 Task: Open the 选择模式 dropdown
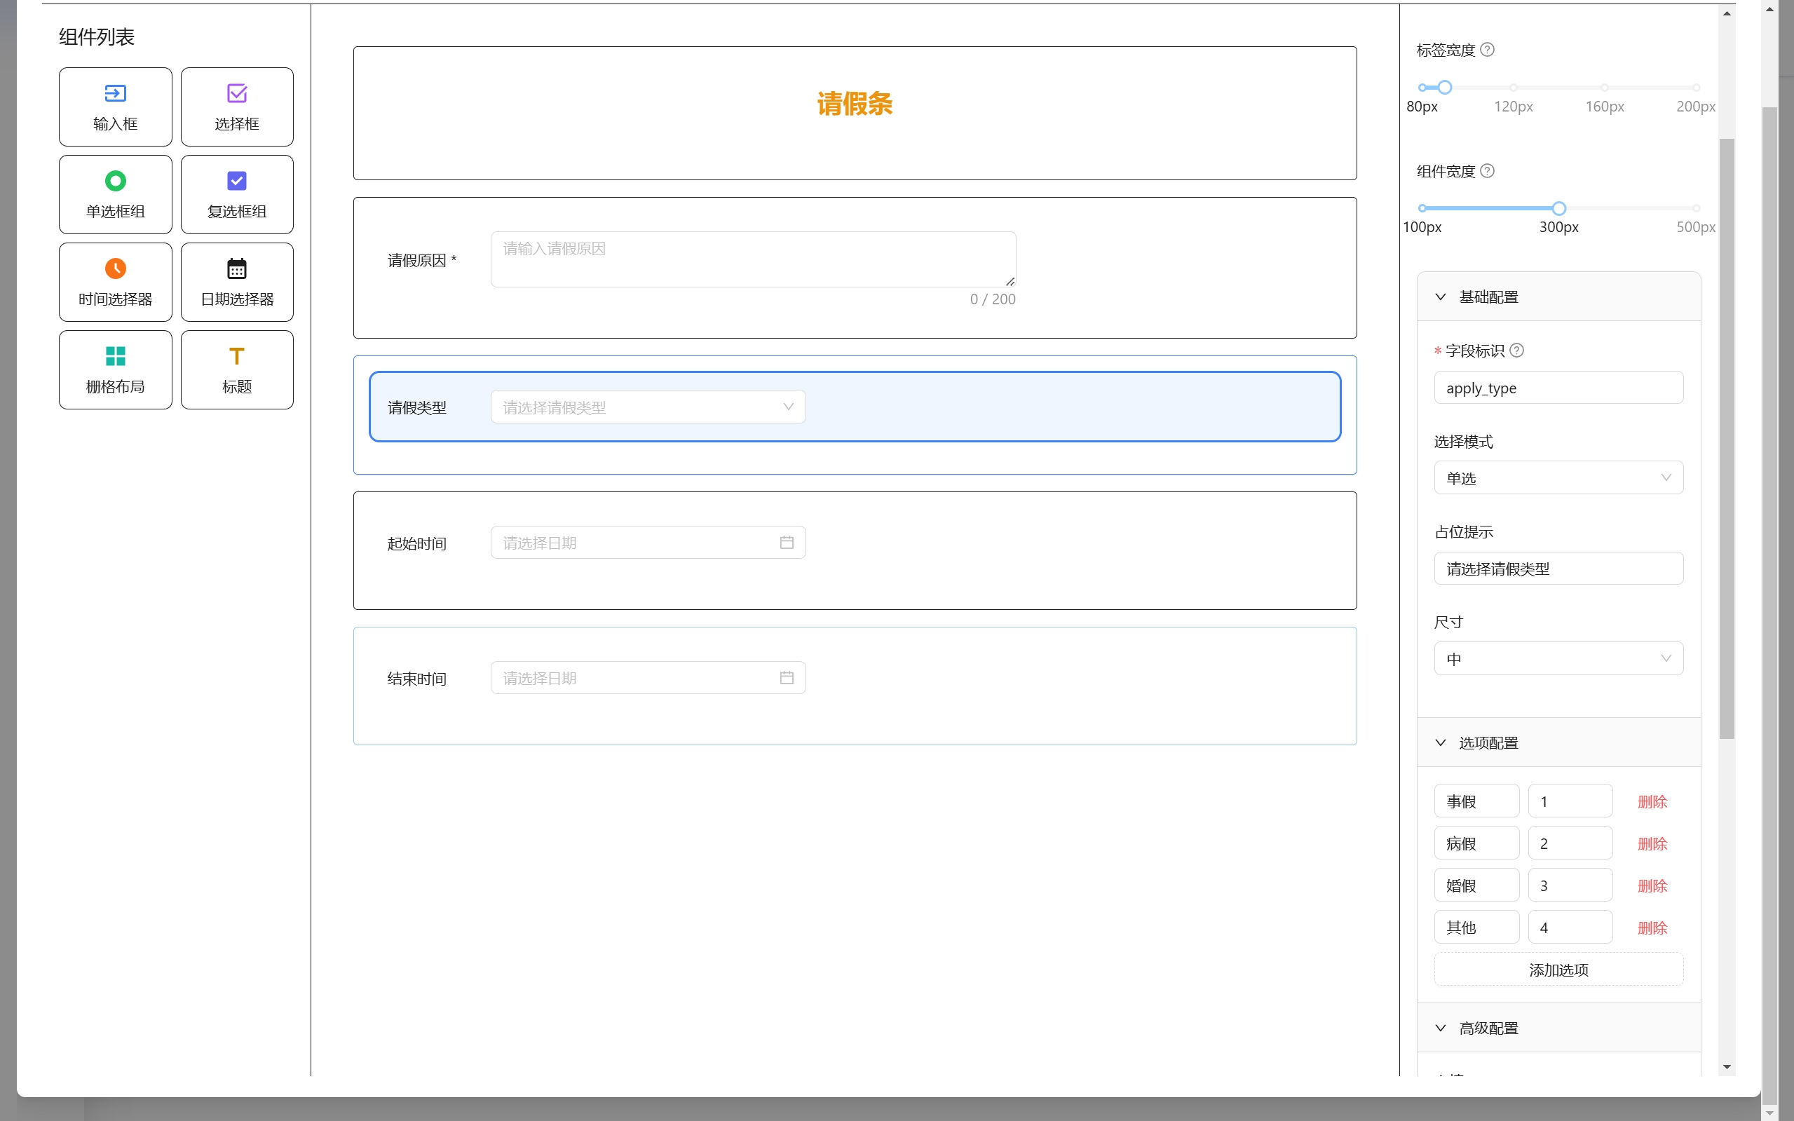1558,477
